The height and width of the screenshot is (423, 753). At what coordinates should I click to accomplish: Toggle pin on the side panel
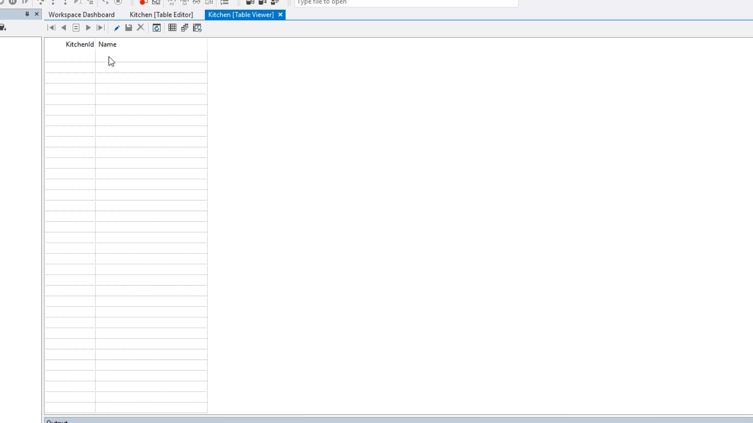click(27, 14)
